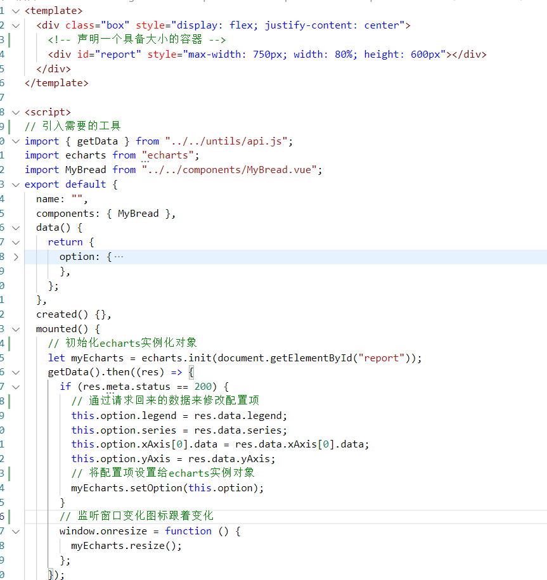
Task: Fold the window.onresize function chevron
Action: [x=16, y=531]
